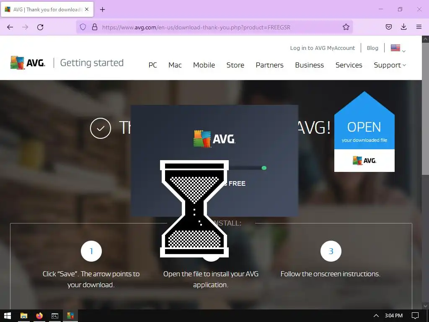429x322 pixels.
Task: Click the scrollbar up arrow
Action: pos(425,39)
